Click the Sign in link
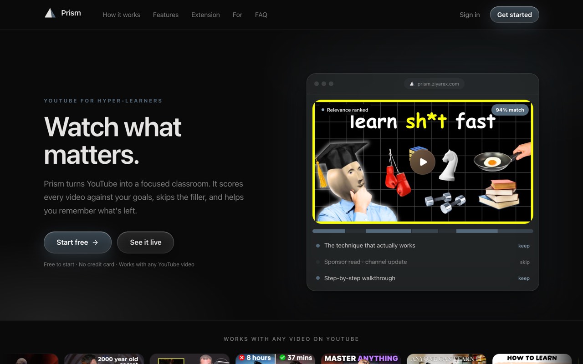This screenshot has width=583, height=364. 470,15
